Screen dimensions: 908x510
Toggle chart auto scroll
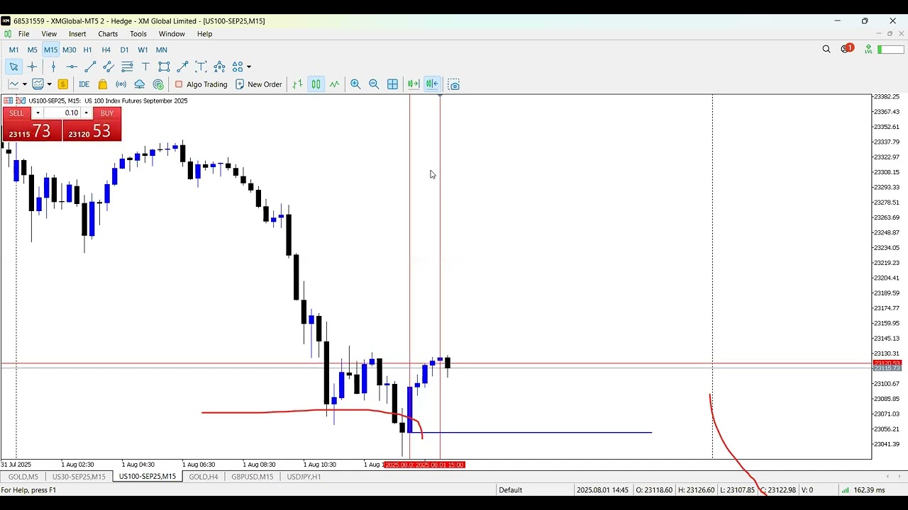coord(414,84)
